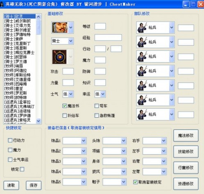This screenshot has height=194, width=204.
Task: Click the archery target skill icon
Action: coord(59,57)
